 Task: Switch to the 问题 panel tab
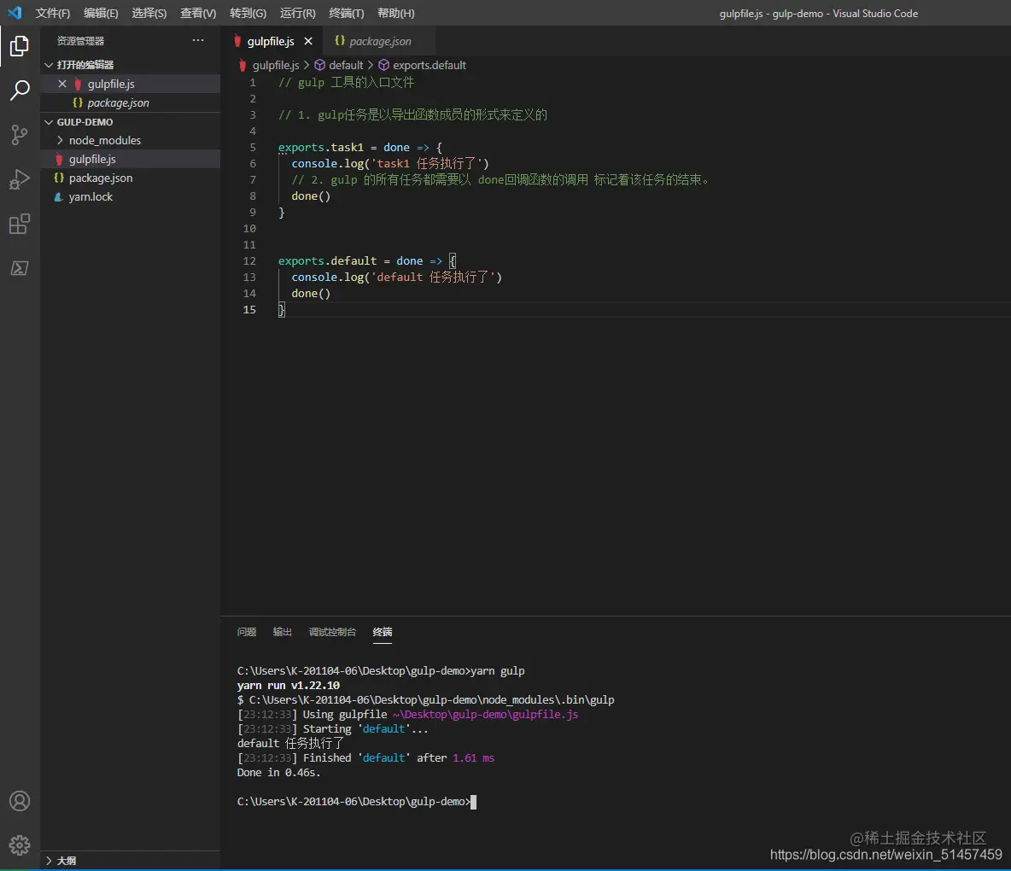[246, 632]
